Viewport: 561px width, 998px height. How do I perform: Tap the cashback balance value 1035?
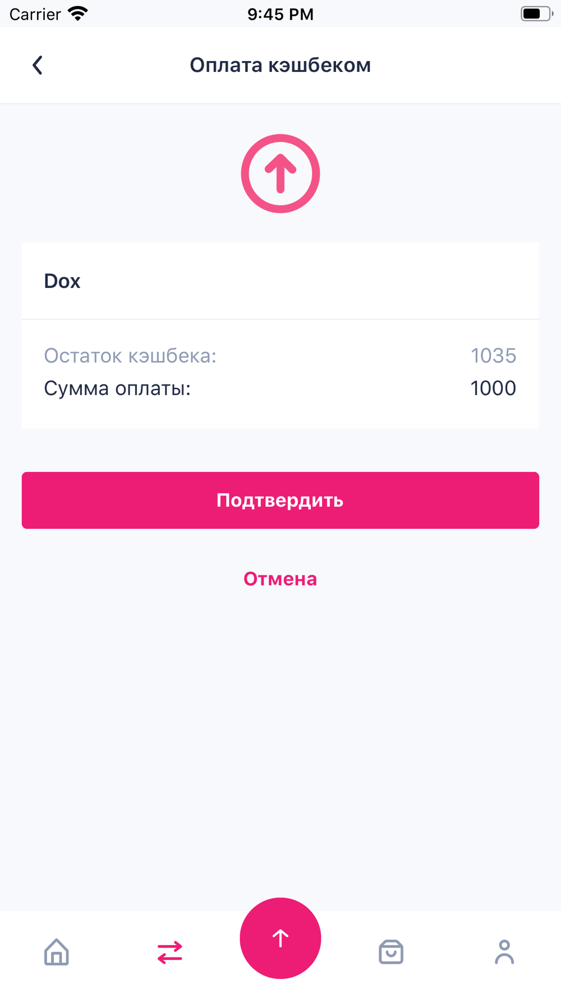click(x=493, y=355)
